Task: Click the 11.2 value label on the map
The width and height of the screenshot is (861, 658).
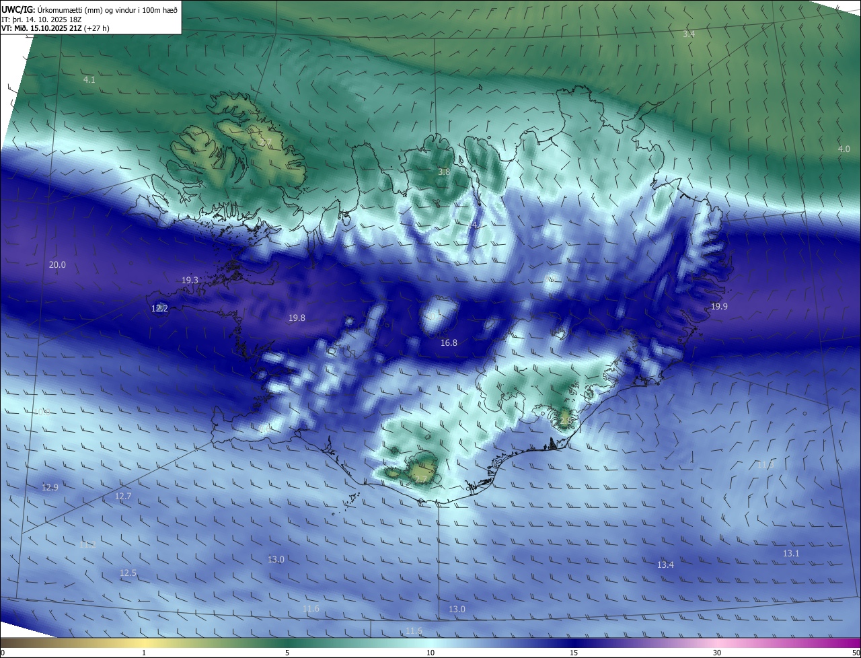Action: [87, 544]
